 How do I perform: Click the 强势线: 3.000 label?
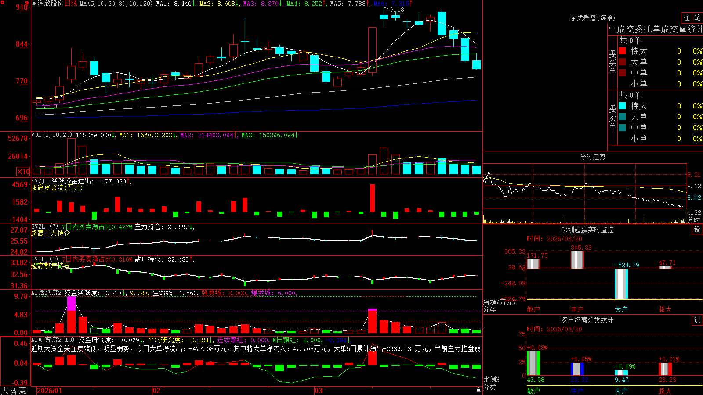point(224,293)
